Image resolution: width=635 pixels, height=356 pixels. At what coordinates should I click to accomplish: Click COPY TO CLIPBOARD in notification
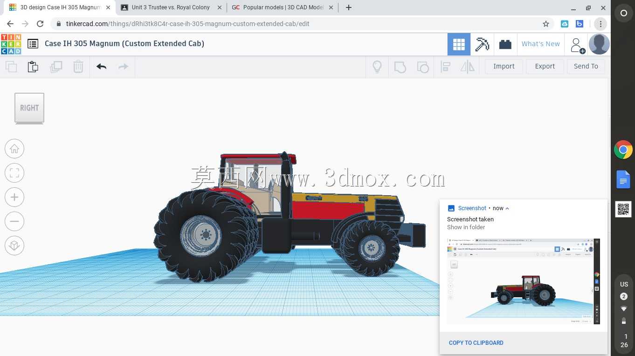pos(476,342)
